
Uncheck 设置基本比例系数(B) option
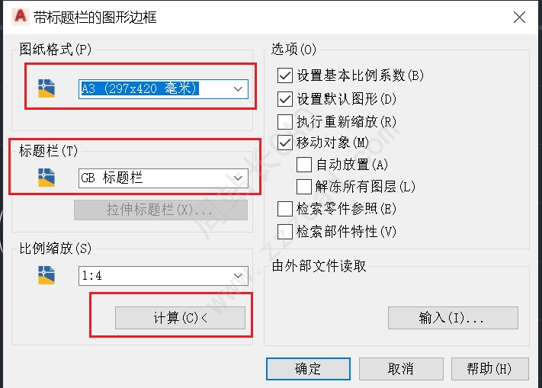pos(285,75)
